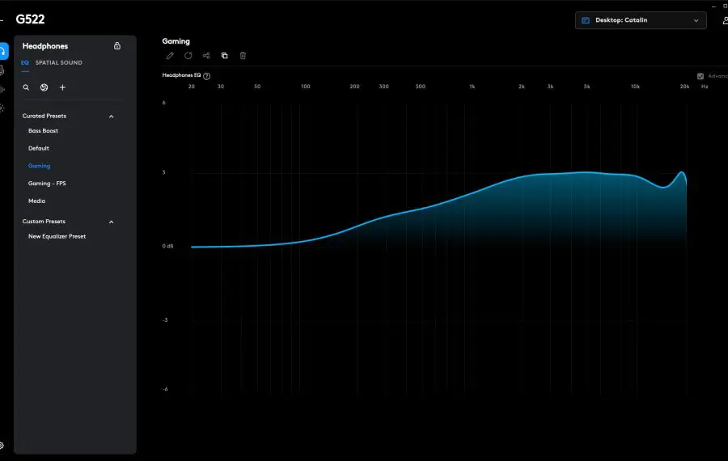Open the user account icon
728x461 pixels.
(726, 20)
